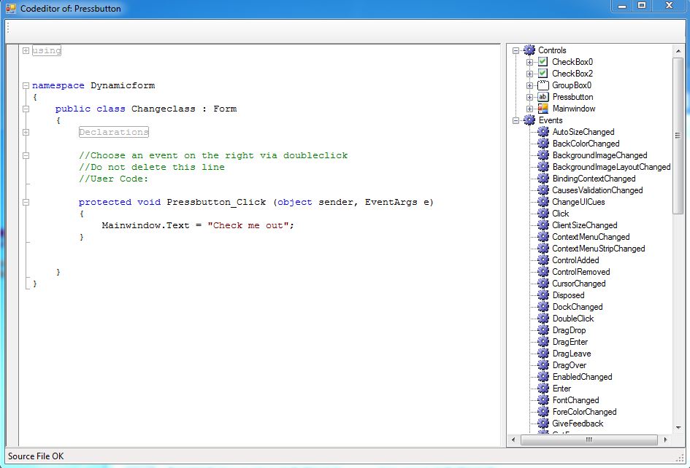Click the gear icon beside BackColorChanged
Viewport: 690px width, 468px height.
[543, 144]
